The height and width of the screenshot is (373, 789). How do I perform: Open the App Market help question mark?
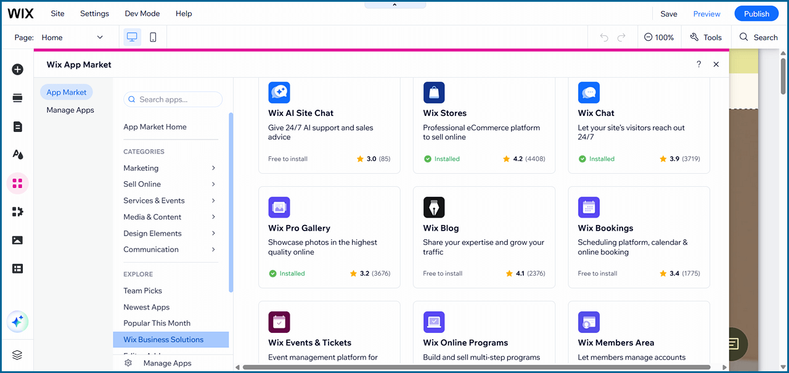click(698, 64)
